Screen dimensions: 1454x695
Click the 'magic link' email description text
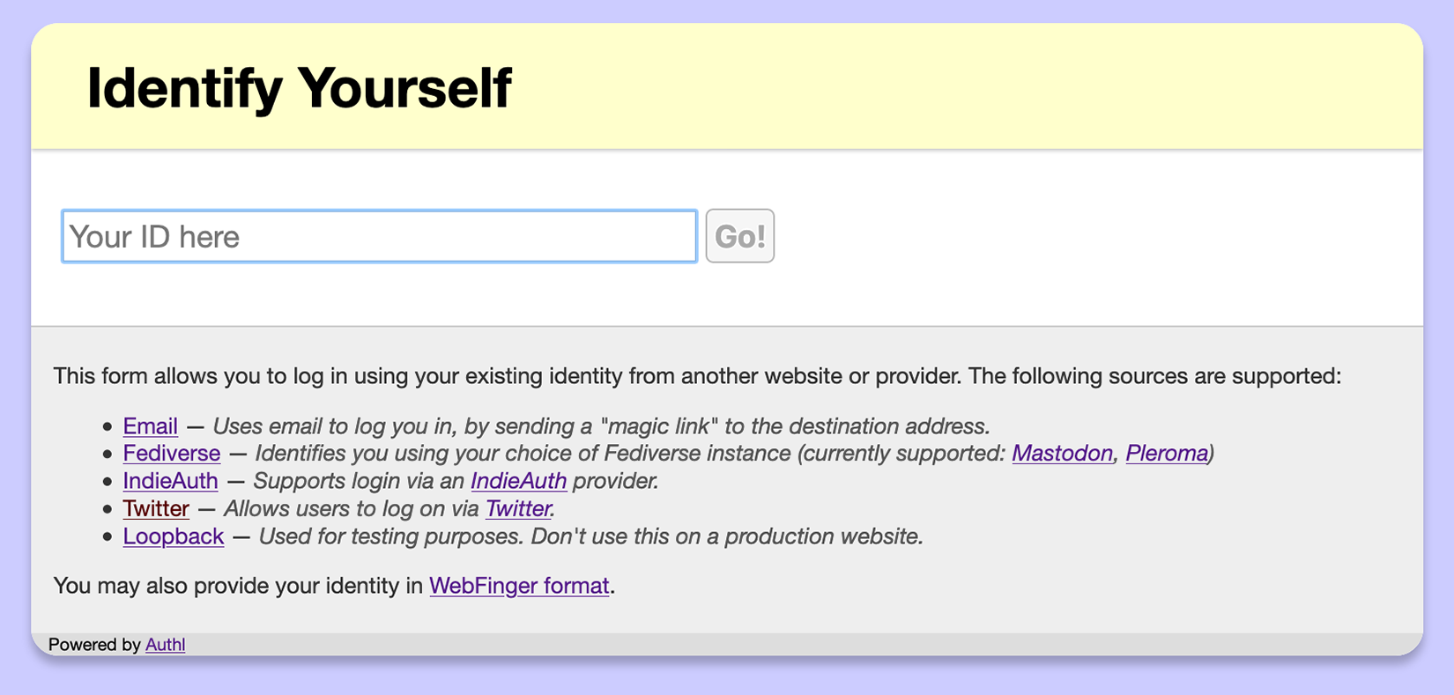point(601,426)
